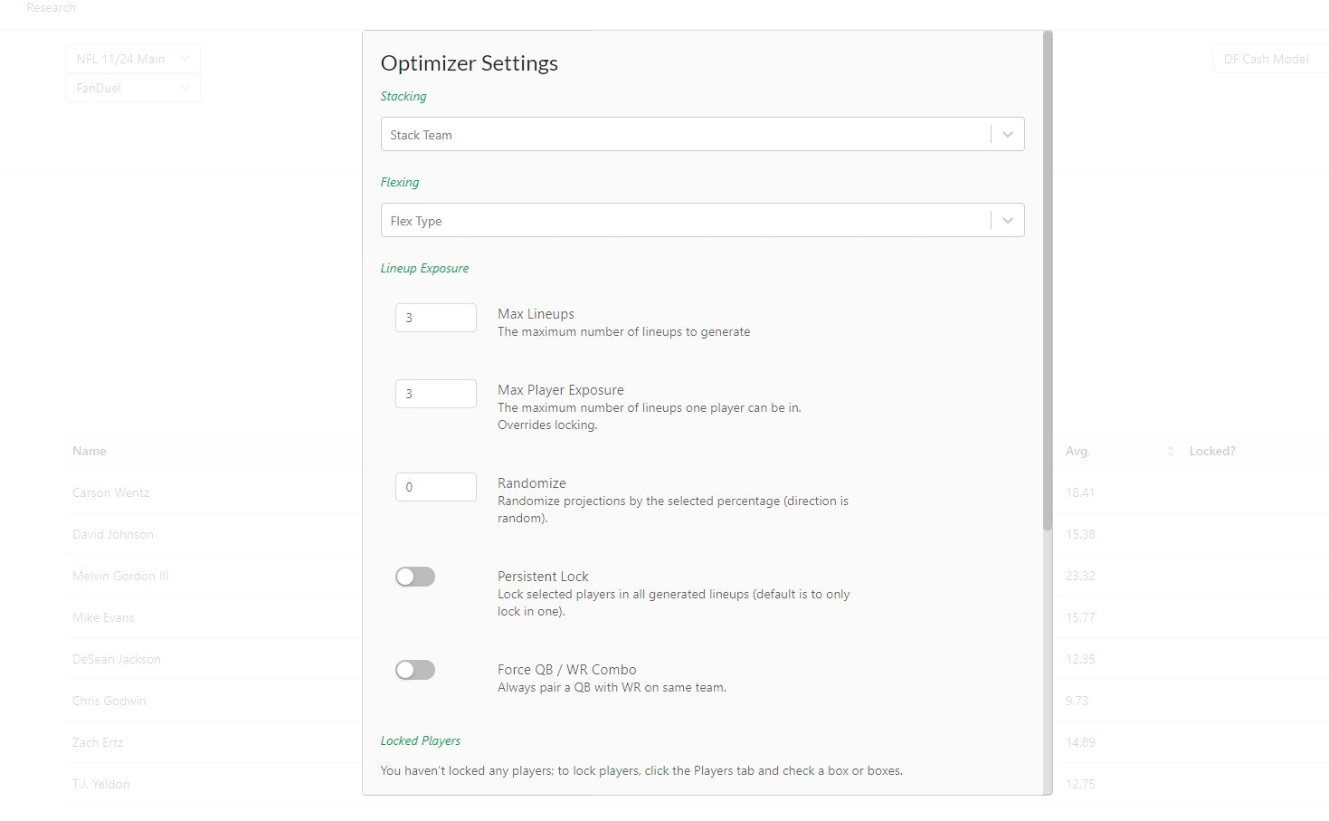Click the Stack Team dropdown chevron
Image resolution: width=1329 pixels, height=821 pixels.
click(x=1007, y=135)
